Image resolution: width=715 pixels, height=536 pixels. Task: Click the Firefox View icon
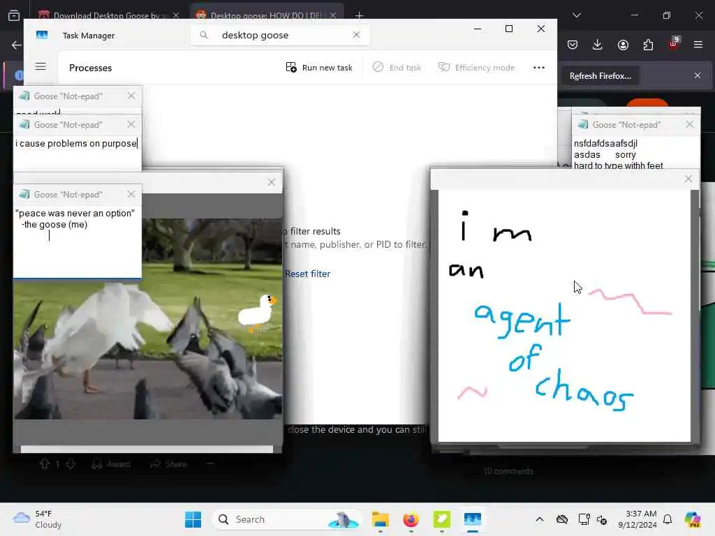(x=14, y=15)
